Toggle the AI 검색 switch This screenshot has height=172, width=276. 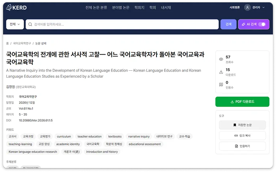[262, 24]
